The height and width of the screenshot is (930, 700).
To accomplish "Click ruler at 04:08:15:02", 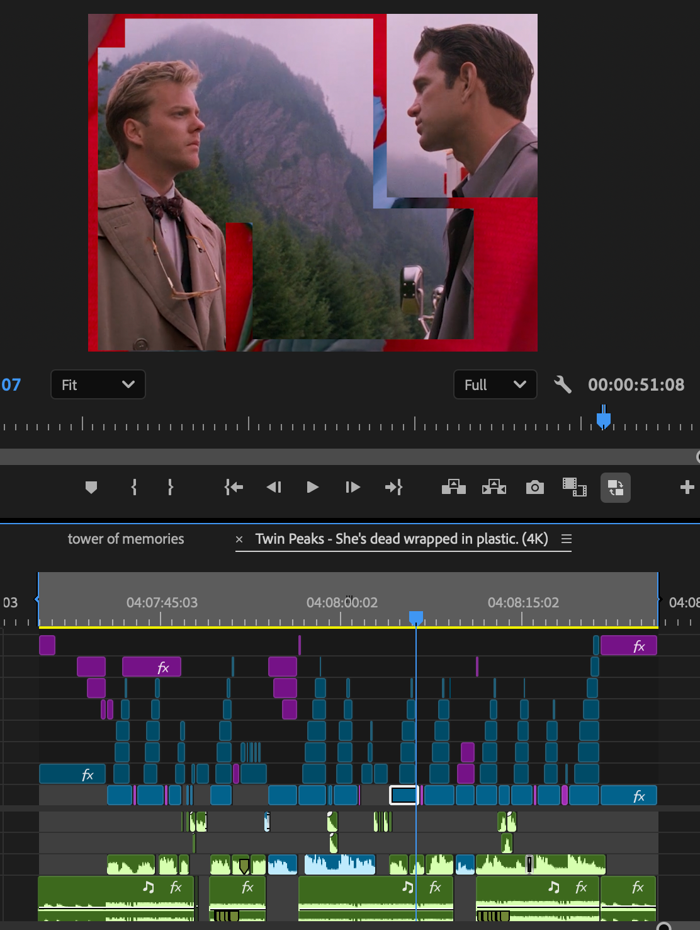I will 523,602.
